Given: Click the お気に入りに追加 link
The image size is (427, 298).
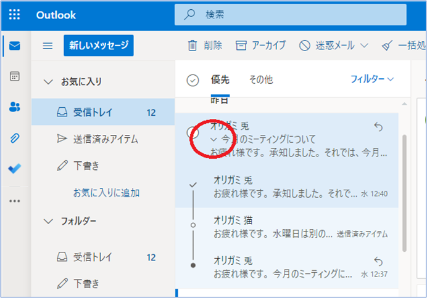Looking at the screenshot, I should 107,193.
